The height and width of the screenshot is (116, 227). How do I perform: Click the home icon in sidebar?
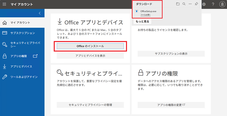pos(5,23)
